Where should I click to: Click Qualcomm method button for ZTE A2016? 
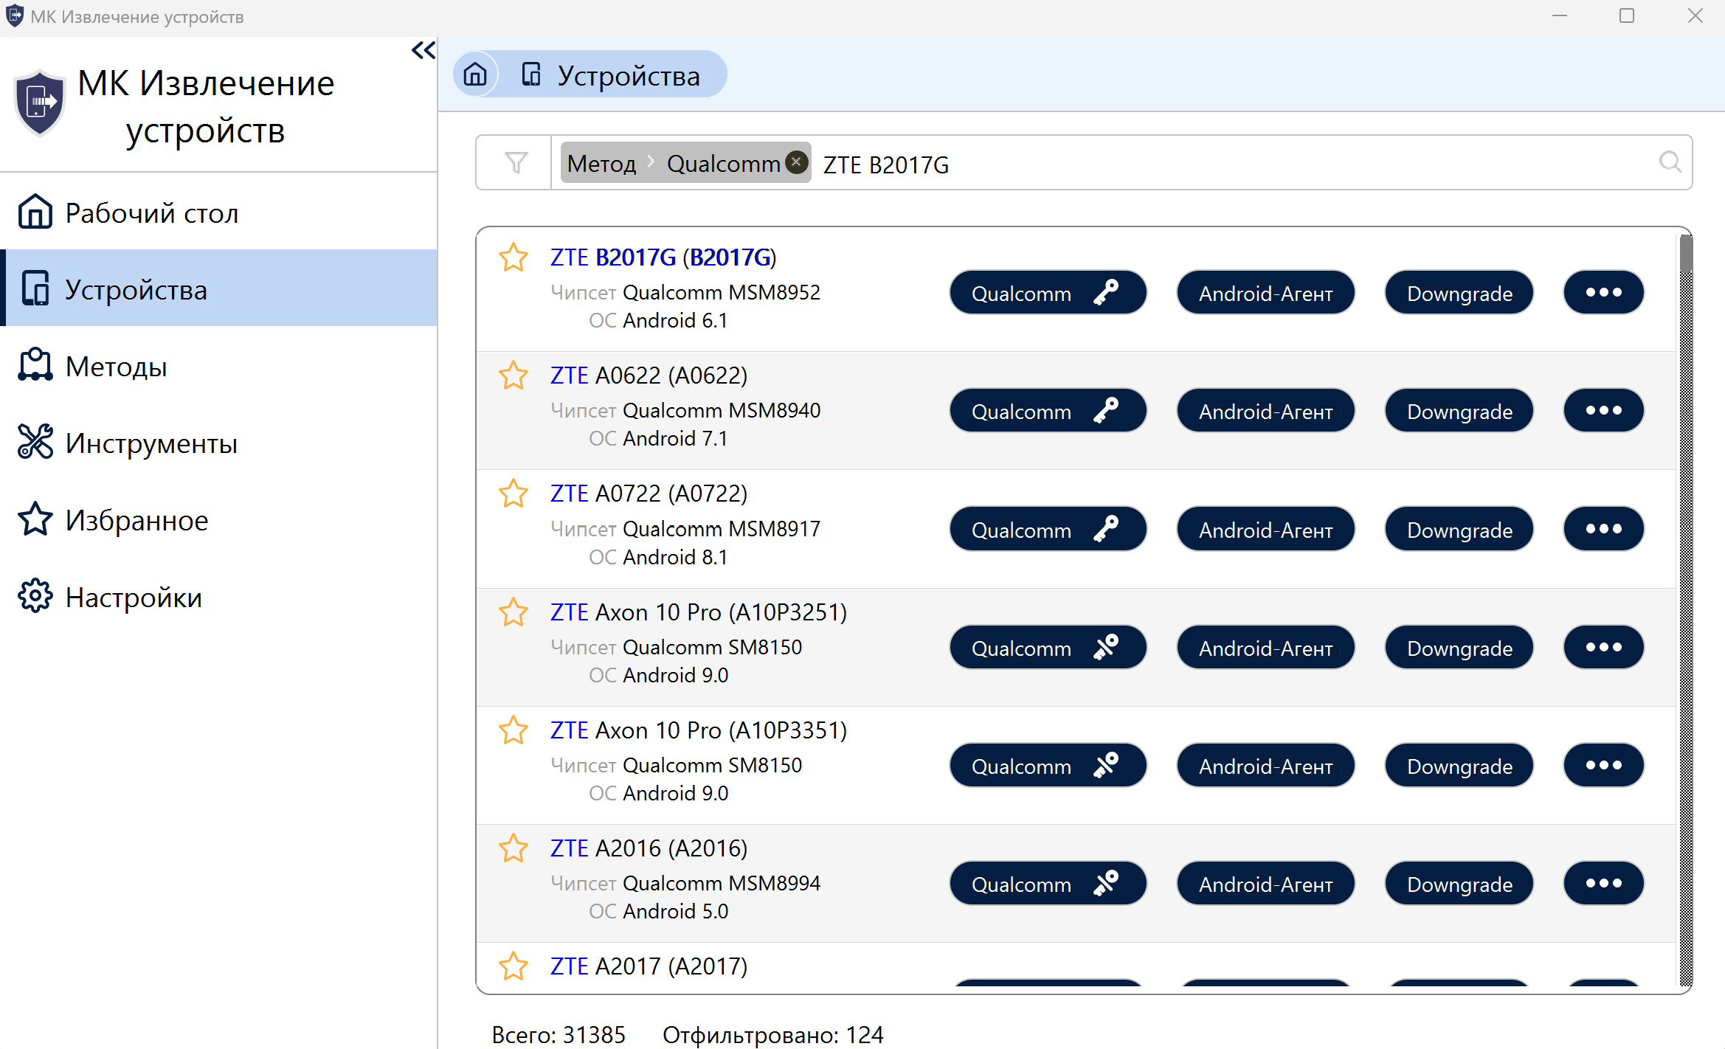1048,884
